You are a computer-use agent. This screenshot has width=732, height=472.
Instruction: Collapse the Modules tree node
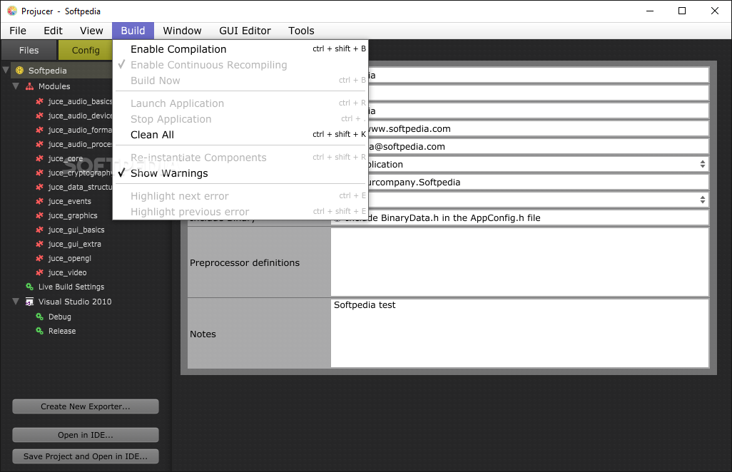point(16,86)
